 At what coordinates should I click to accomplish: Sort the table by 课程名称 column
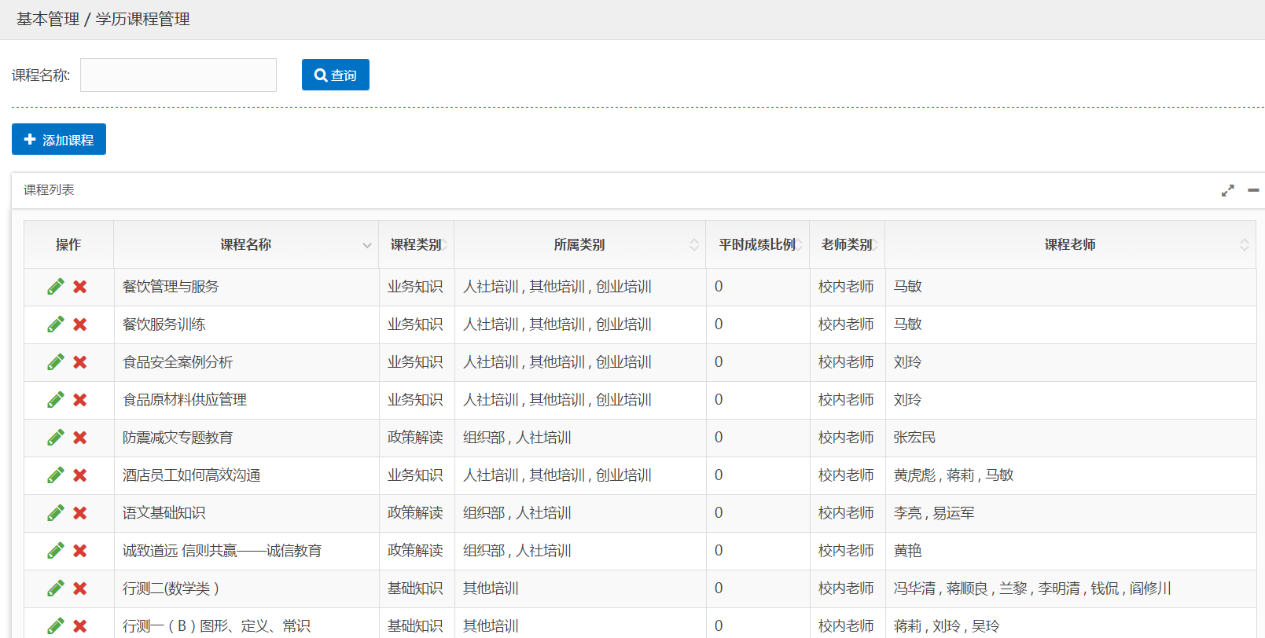[246, 245]
